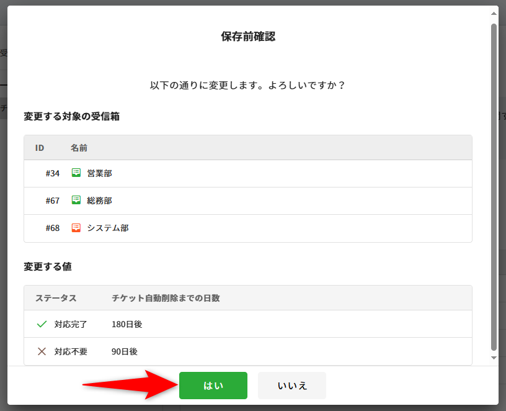Click the scrollbar up arrow in dialog
Image resolution: width=506 pixels, height=411 pixels.
point(494,13)
